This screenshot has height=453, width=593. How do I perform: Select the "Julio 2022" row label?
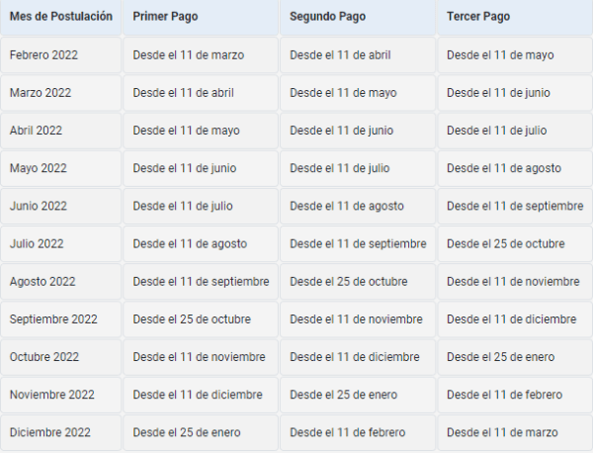[x=37, y=243]
